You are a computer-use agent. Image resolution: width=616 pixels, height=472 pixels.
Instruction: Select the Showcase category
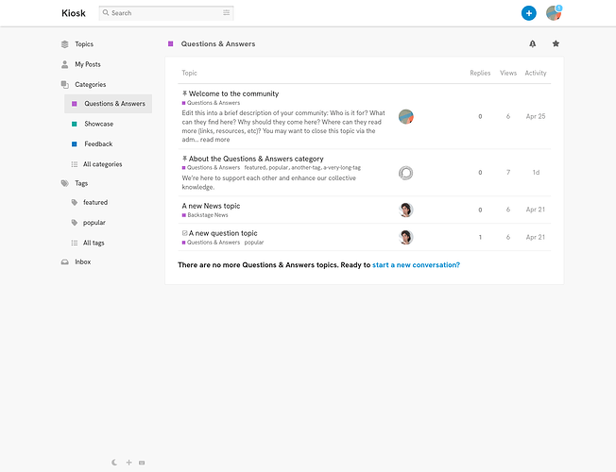(98, 124)
